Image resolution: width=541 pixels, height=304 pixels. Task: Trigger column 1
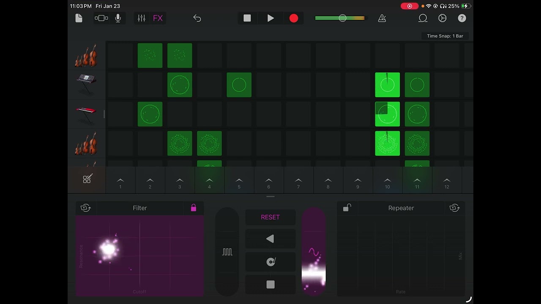[120, 182]
